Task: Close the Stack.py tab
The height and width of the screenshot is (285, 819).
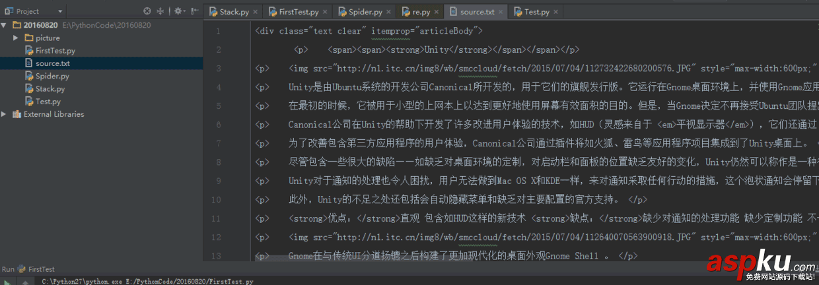Action: pos(255,12)
